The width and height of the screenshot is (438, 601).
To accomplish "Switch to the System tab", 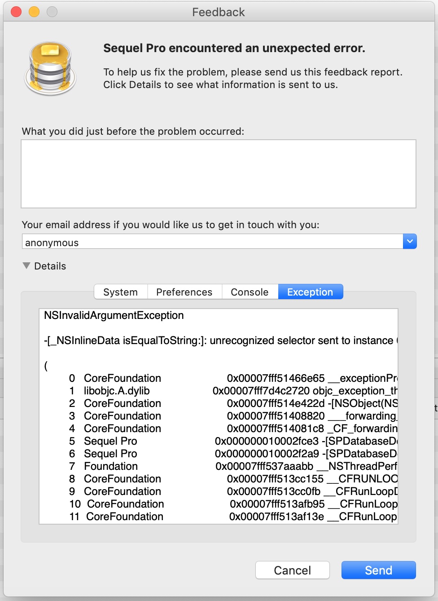I will pos(121,292).
